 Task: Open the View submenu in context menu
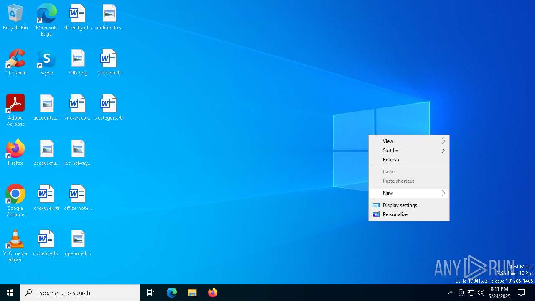pos(409,141)
